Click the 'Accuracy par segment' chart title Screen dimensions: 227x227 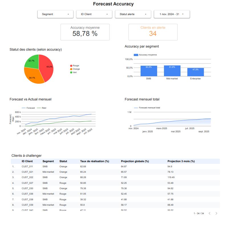coord(142,46)
